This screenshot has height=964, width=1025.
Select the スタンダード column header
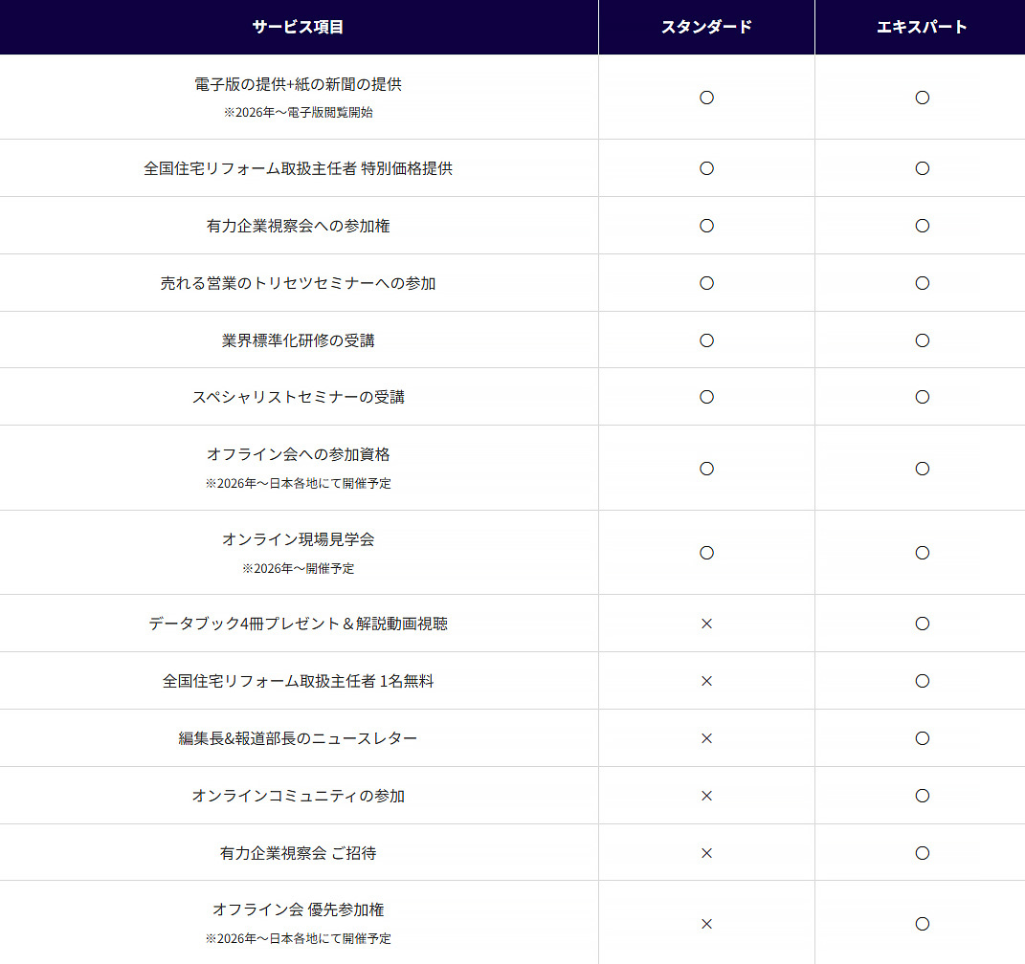(x=706, y=27)
